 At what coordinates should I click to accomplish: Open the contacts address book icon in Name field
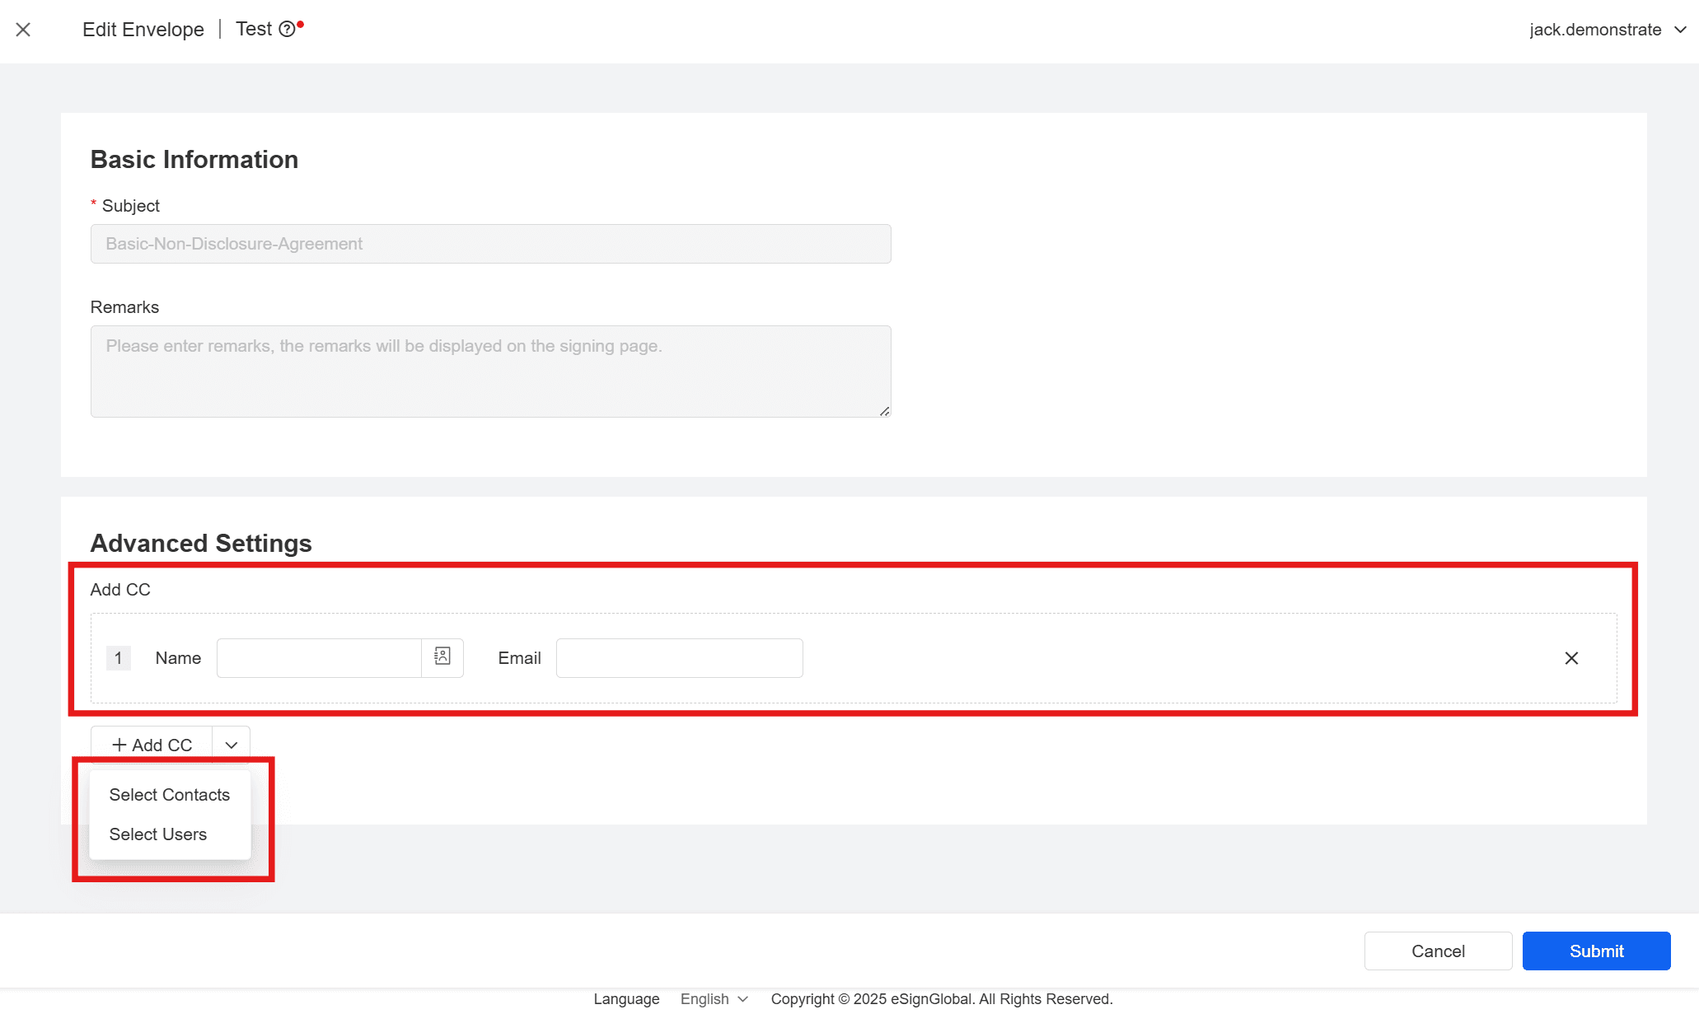coord(442,657)
